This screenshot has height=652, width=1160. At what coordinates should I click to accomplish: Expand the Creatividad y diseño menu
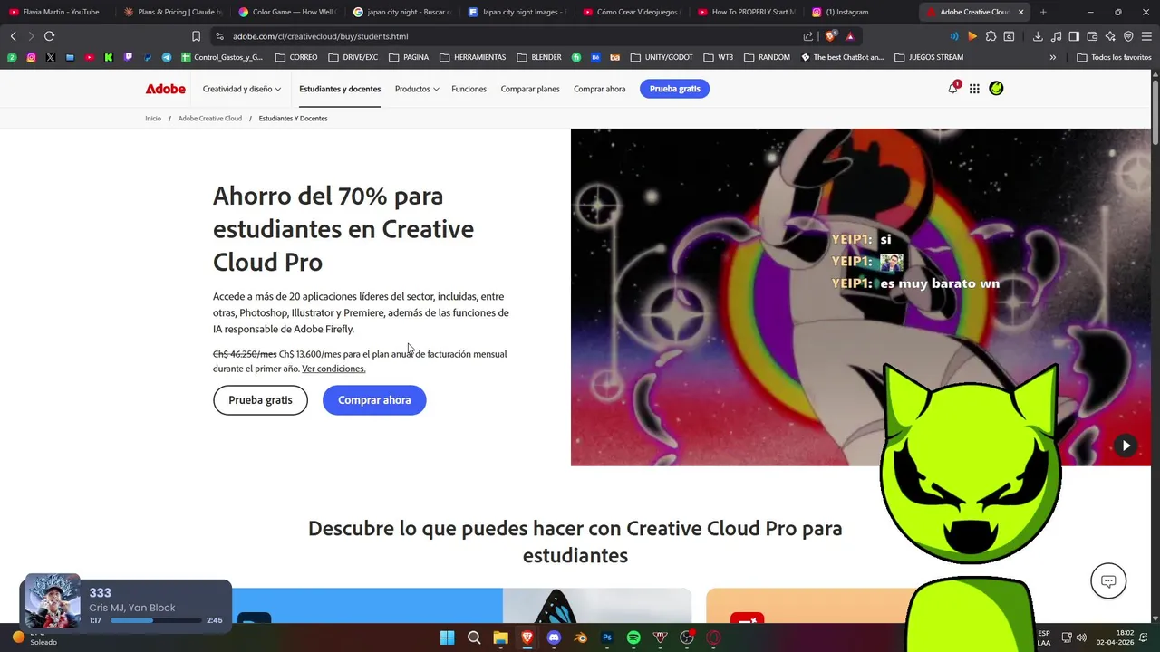coord(242,89)
